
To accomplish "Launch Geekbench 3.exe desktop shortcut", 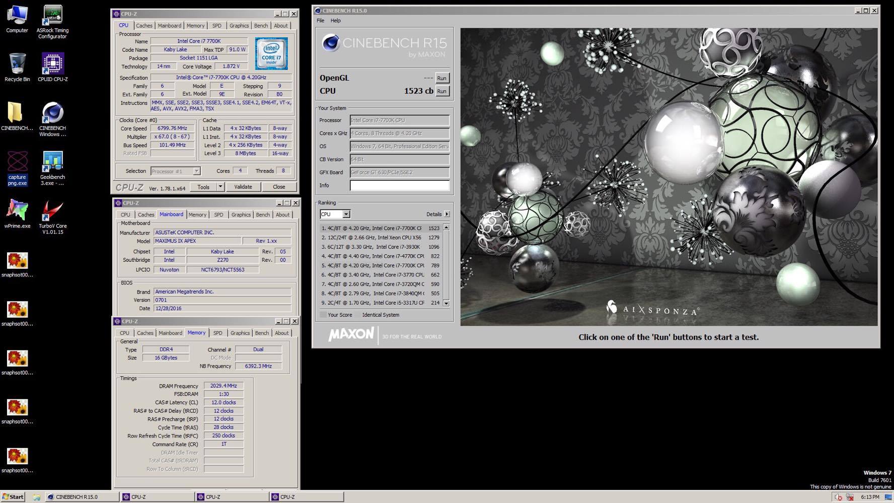I will coord(52,168).
